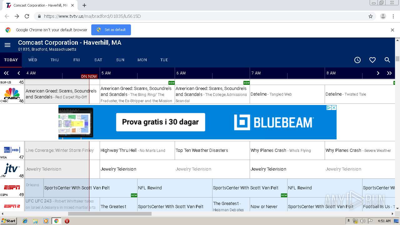Open Dateline - Twisted Tale listing

(360, 94)
